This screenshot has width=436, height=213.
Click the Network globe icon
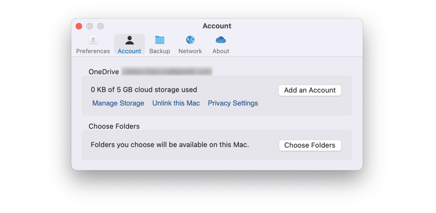tap(190, 40)
